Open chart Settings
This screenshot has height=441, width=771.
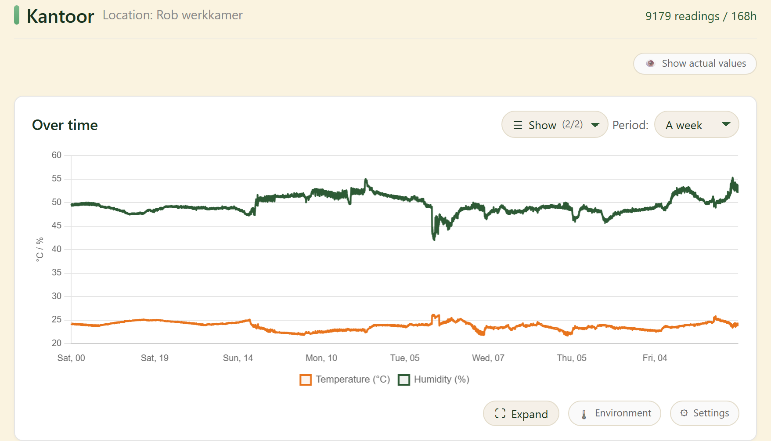(704, 413)
